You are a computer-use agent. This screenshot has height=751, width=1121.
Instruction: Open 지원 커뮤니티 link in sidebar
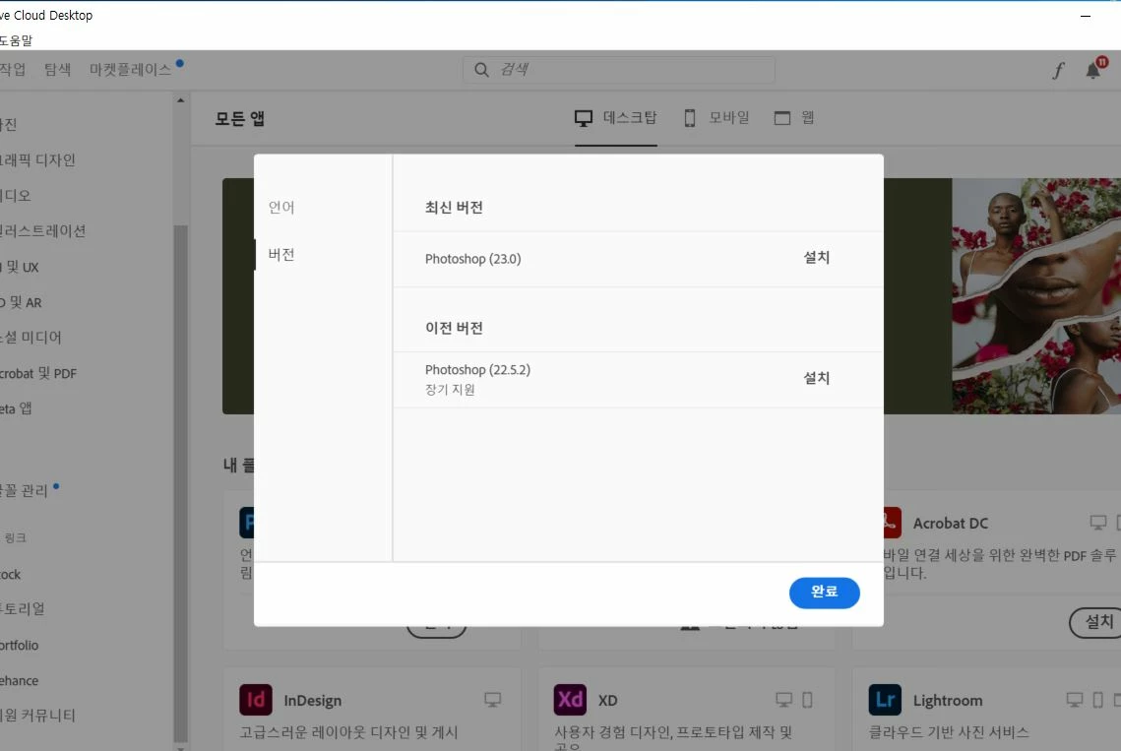coord(37,716)
